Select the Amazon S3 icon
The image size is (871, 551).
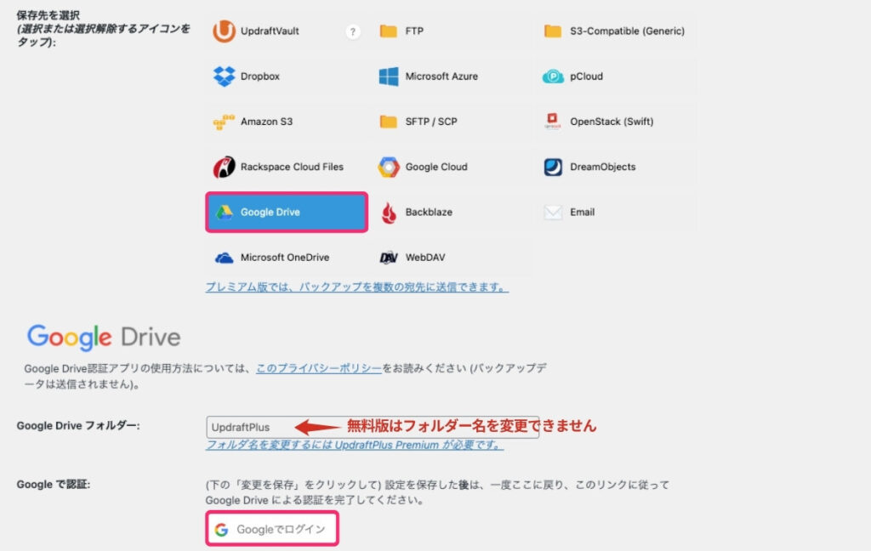[x=224, y=122]
